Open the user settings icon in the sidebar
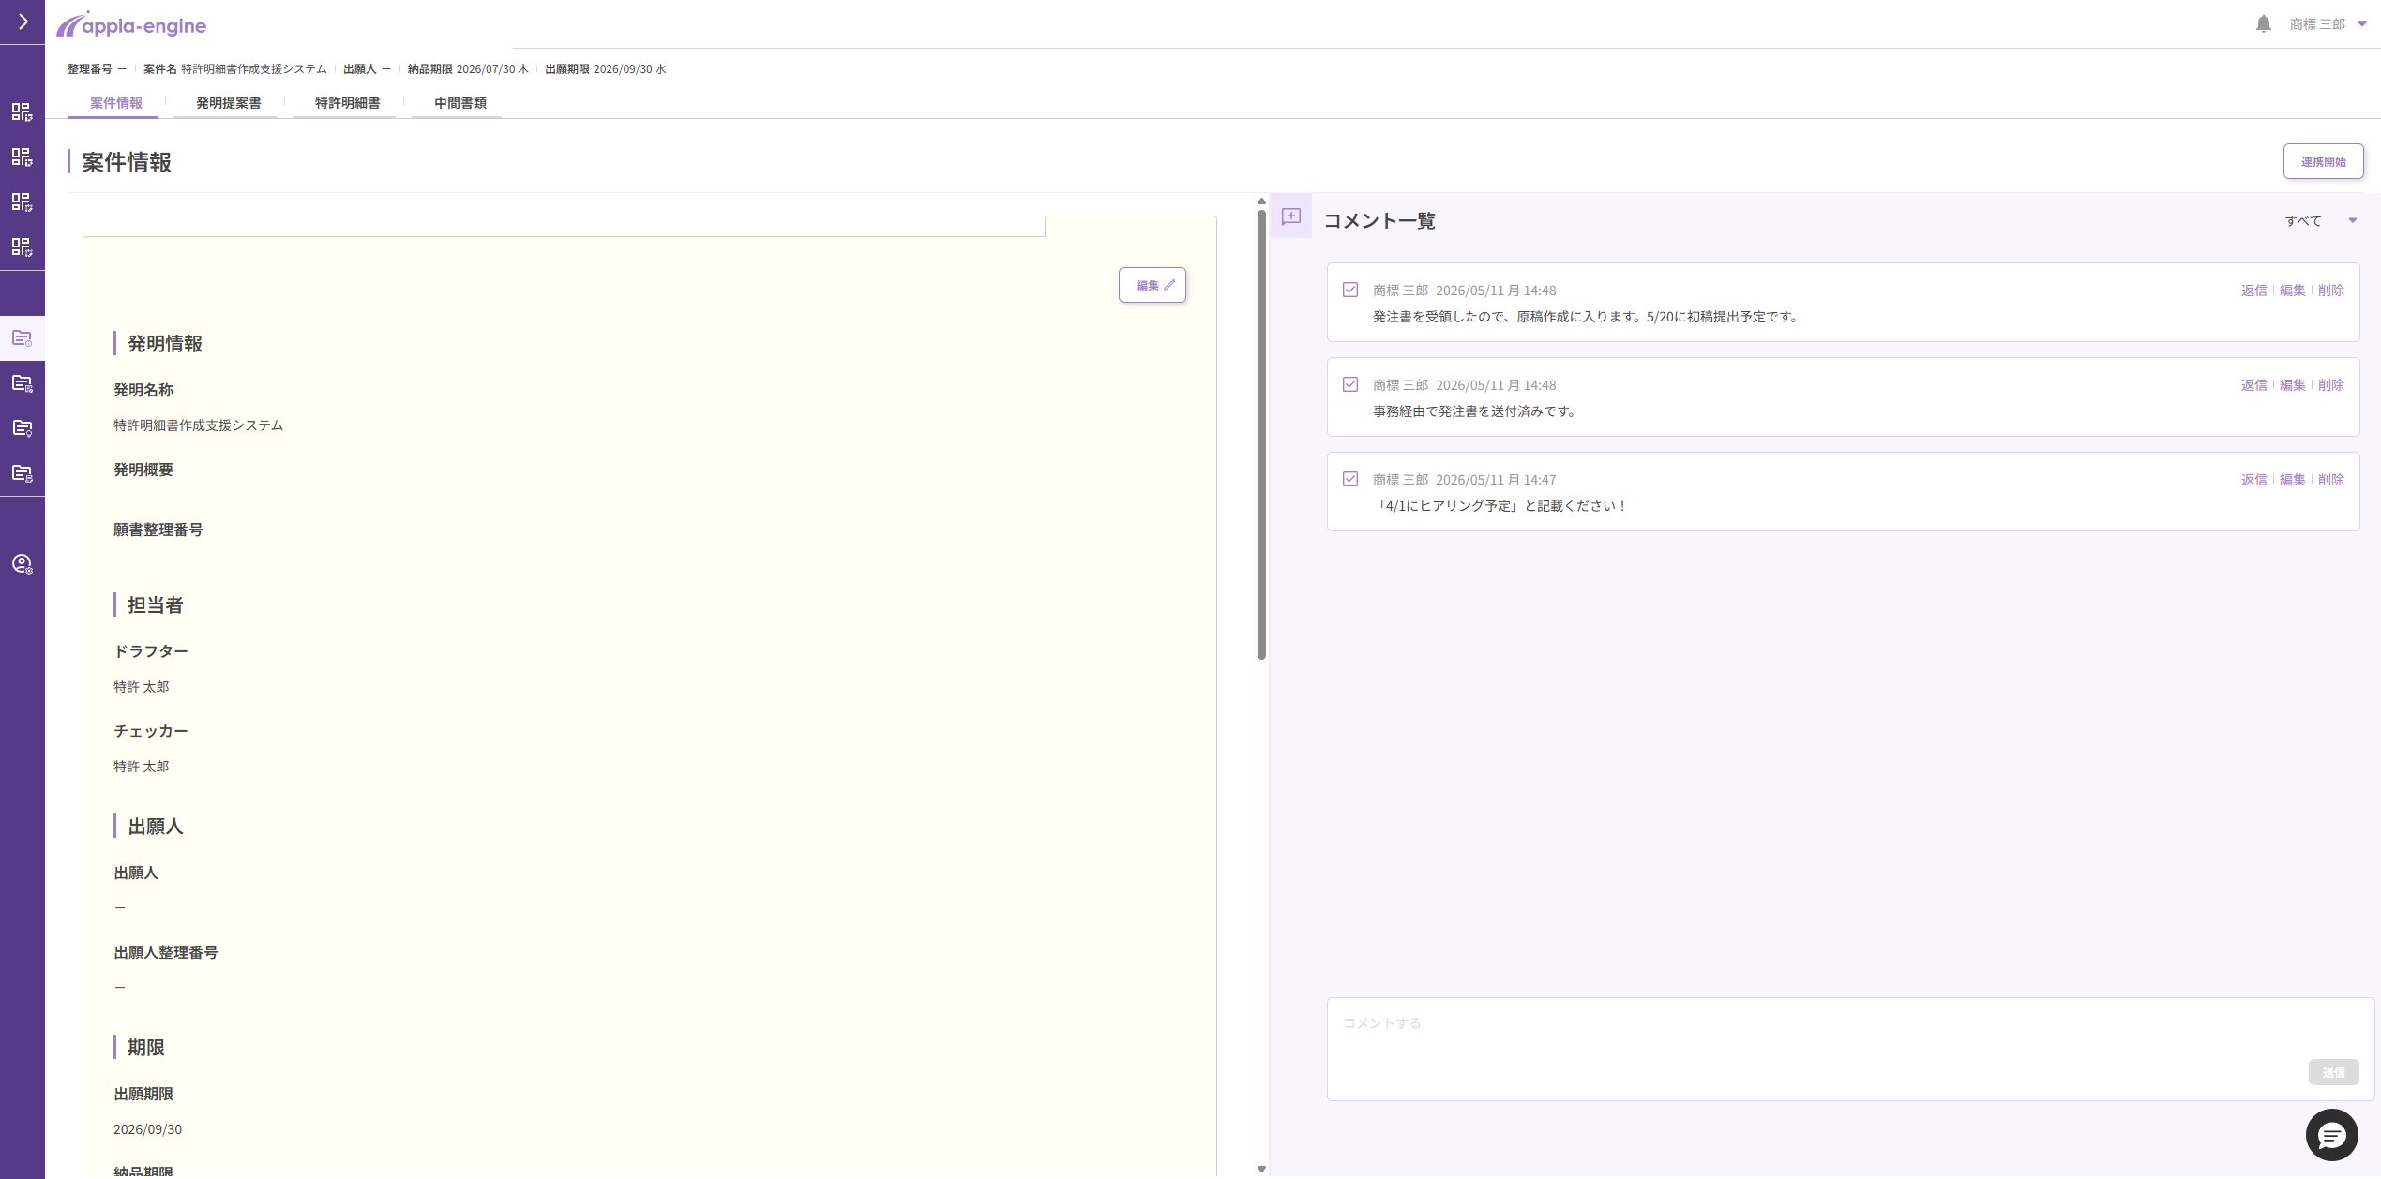The height and width of the screenshot is (1179, 2381). 23,563
